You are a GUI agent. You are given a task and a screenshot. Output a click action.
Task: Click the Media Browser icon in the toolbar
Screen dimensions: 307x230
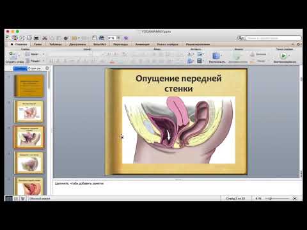pyautogui.click(x=102, y=38)
